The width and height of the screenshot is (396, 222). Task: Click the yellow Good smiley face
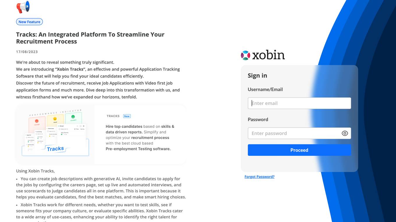[55, 119]
